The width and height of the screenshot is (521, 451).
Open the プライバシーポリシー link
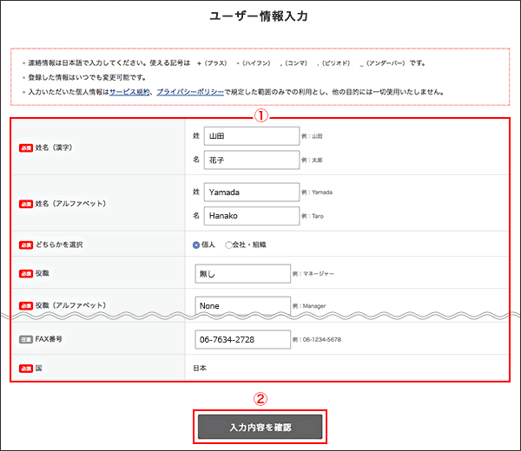(x=189, y=92)
